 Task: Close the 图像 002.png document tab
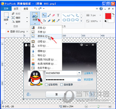[27, 32]
